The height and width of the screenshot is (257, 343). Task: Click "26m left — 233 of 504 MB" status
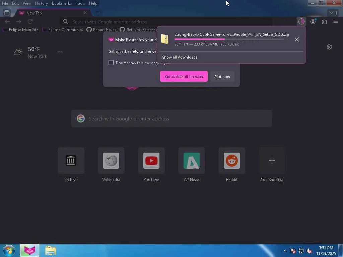tap(207, 44)
